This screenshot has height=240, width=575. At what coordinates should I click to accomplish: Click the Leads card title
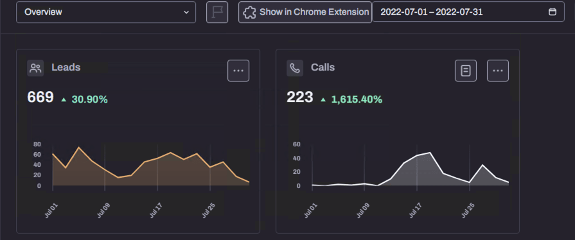(x=66, y=67)
